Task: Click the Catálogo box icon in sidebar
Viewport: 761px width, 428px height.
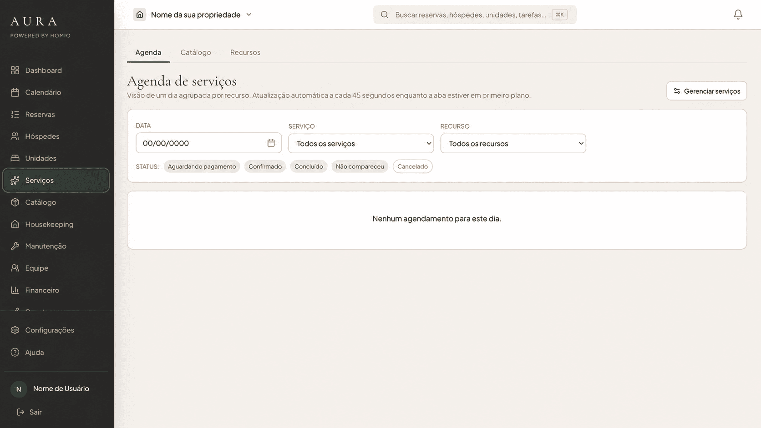Action: click(15, 202)
